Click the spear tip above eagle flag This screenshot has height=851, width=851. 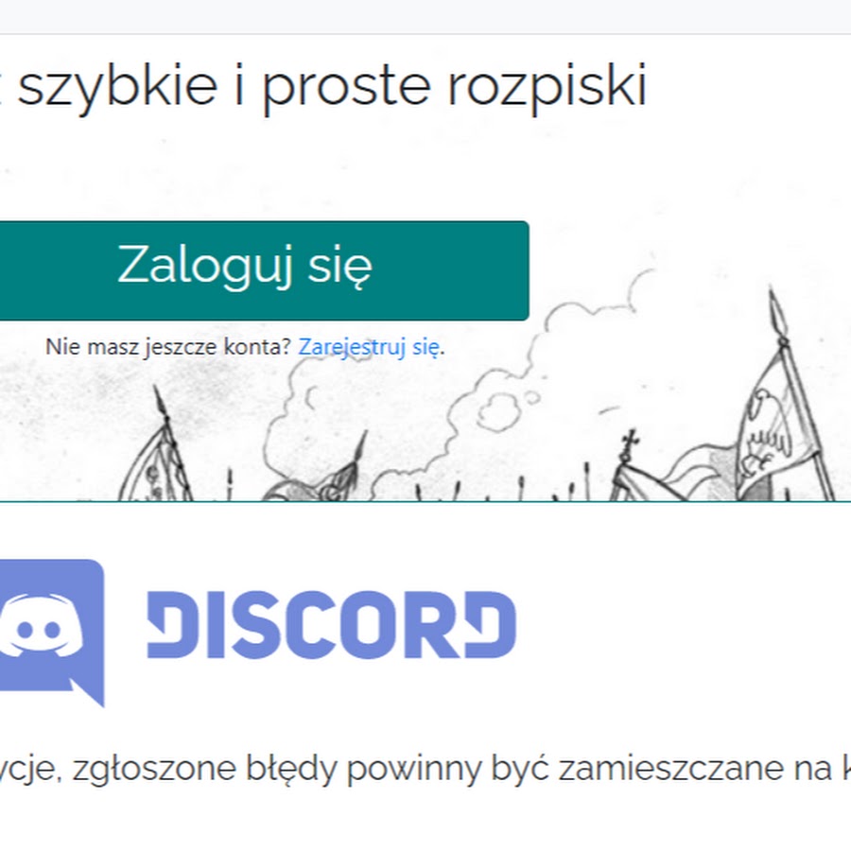[775, 310]
